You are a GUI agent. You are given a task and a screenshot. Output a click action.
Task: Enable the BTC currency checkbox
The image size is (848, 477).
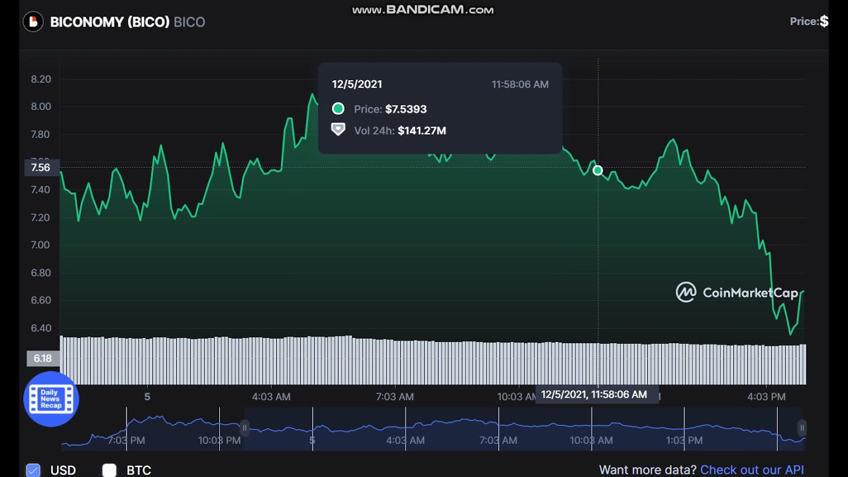109,470
